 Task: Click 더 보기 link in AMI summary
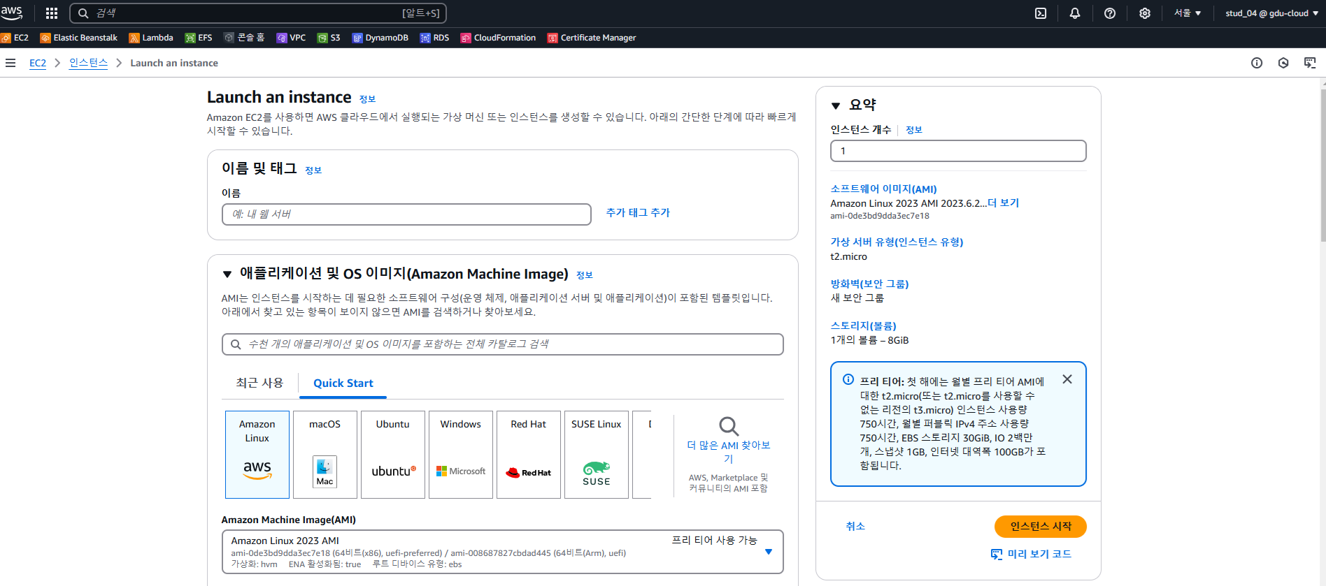(1003, 203)
